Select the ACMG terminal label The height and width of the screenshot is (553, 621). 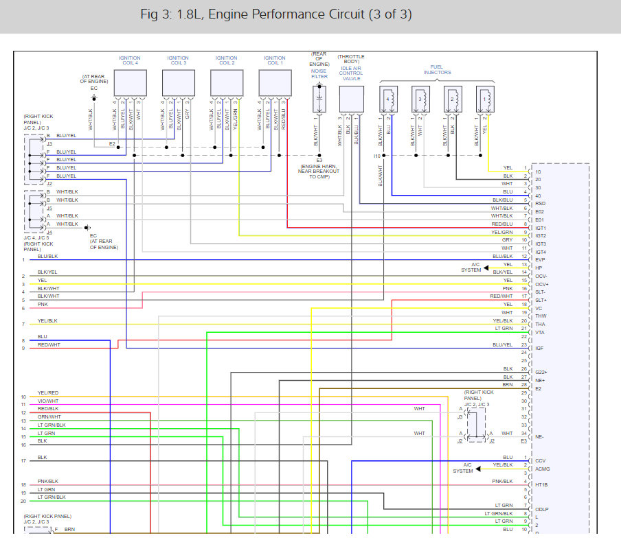coord(542,469)
